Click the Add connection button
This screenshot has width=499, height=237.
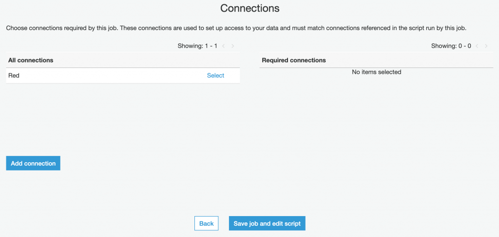[33, 164]
